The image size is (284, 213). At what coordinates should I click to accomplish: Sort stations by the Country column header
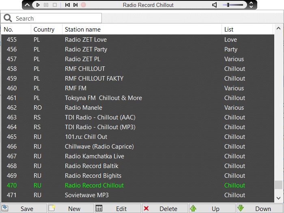pyautogui.click(x=44, y=30)
